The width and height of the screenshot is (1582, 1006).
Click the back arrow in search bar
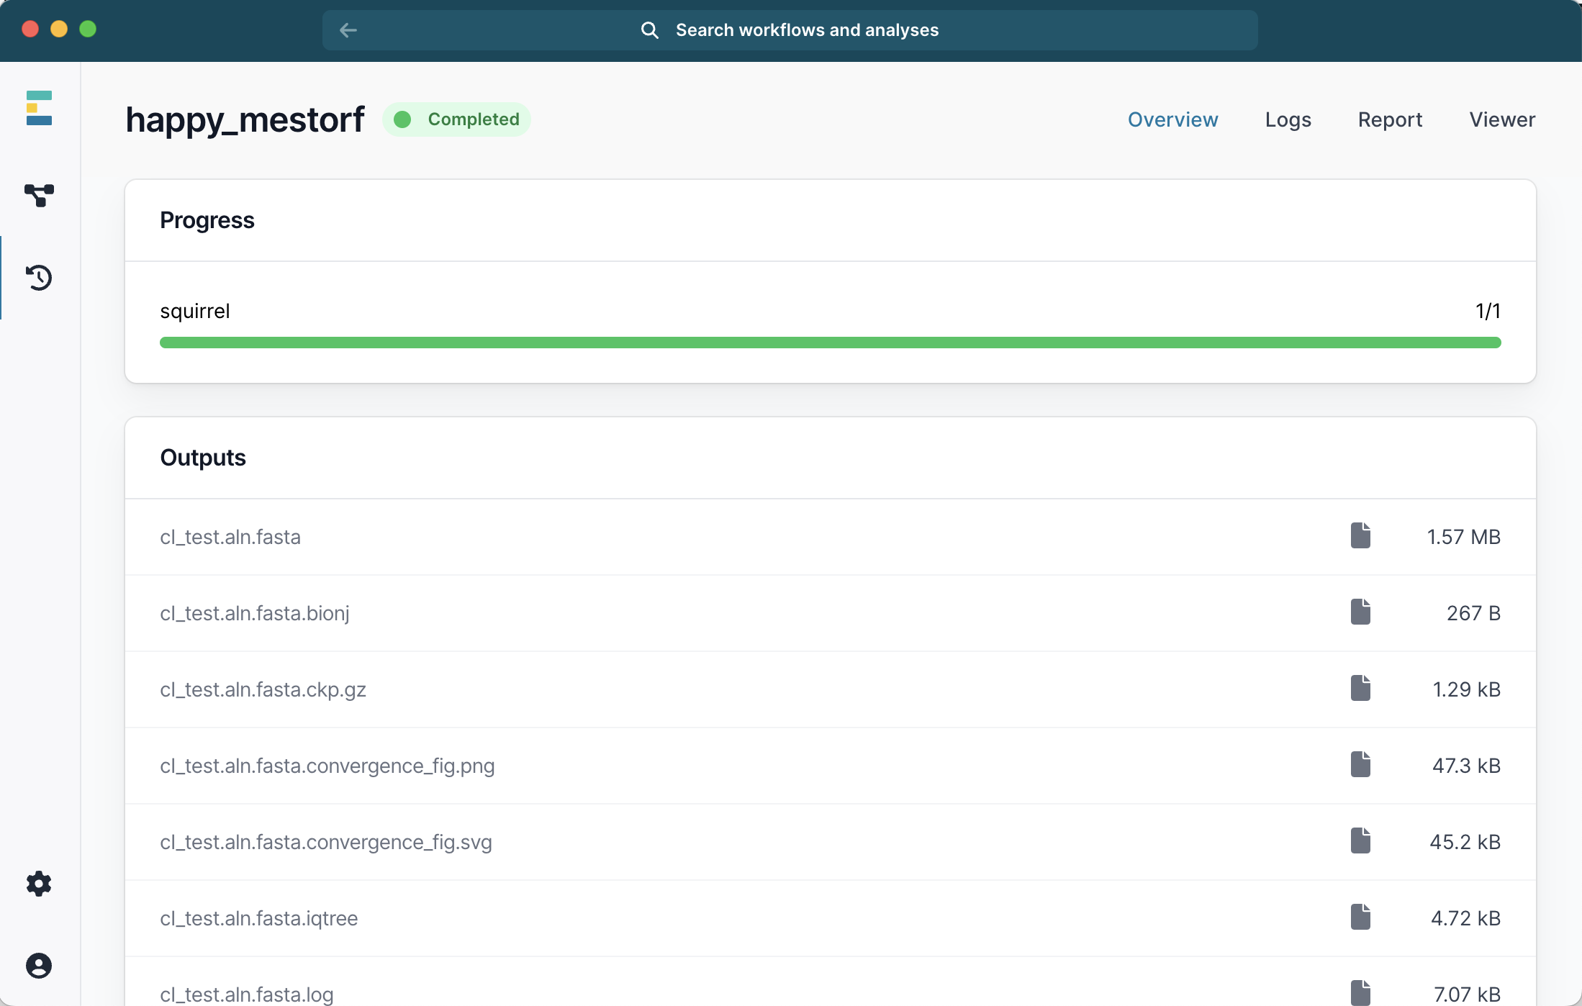[x=348, y=30]
